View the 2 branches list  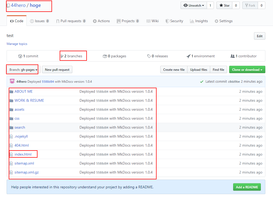click(x=71, y=56)
